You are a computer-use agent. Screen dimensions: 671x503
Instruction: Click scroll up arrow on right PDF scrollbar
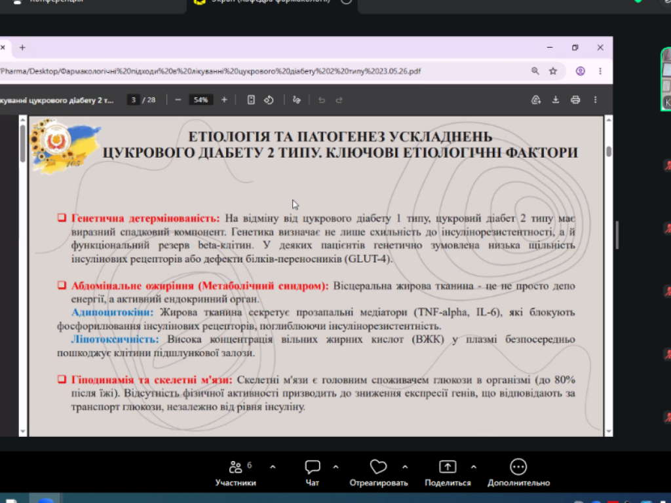point(608,121)
